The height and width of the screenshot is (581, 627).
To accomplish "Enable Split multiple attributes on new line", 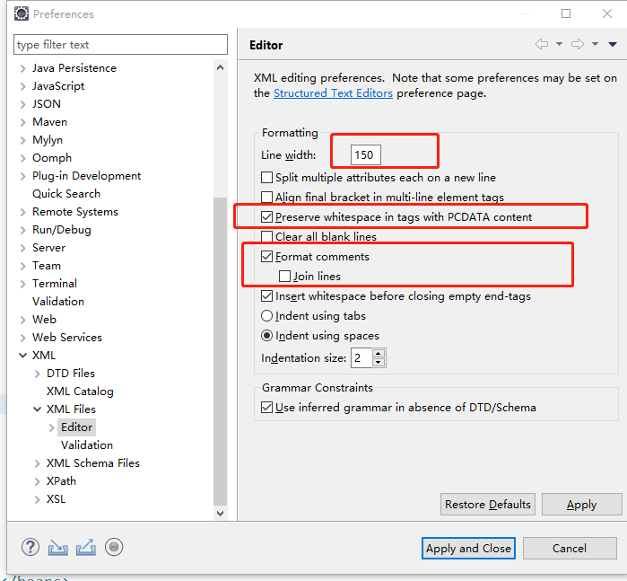I will point(267,178).
